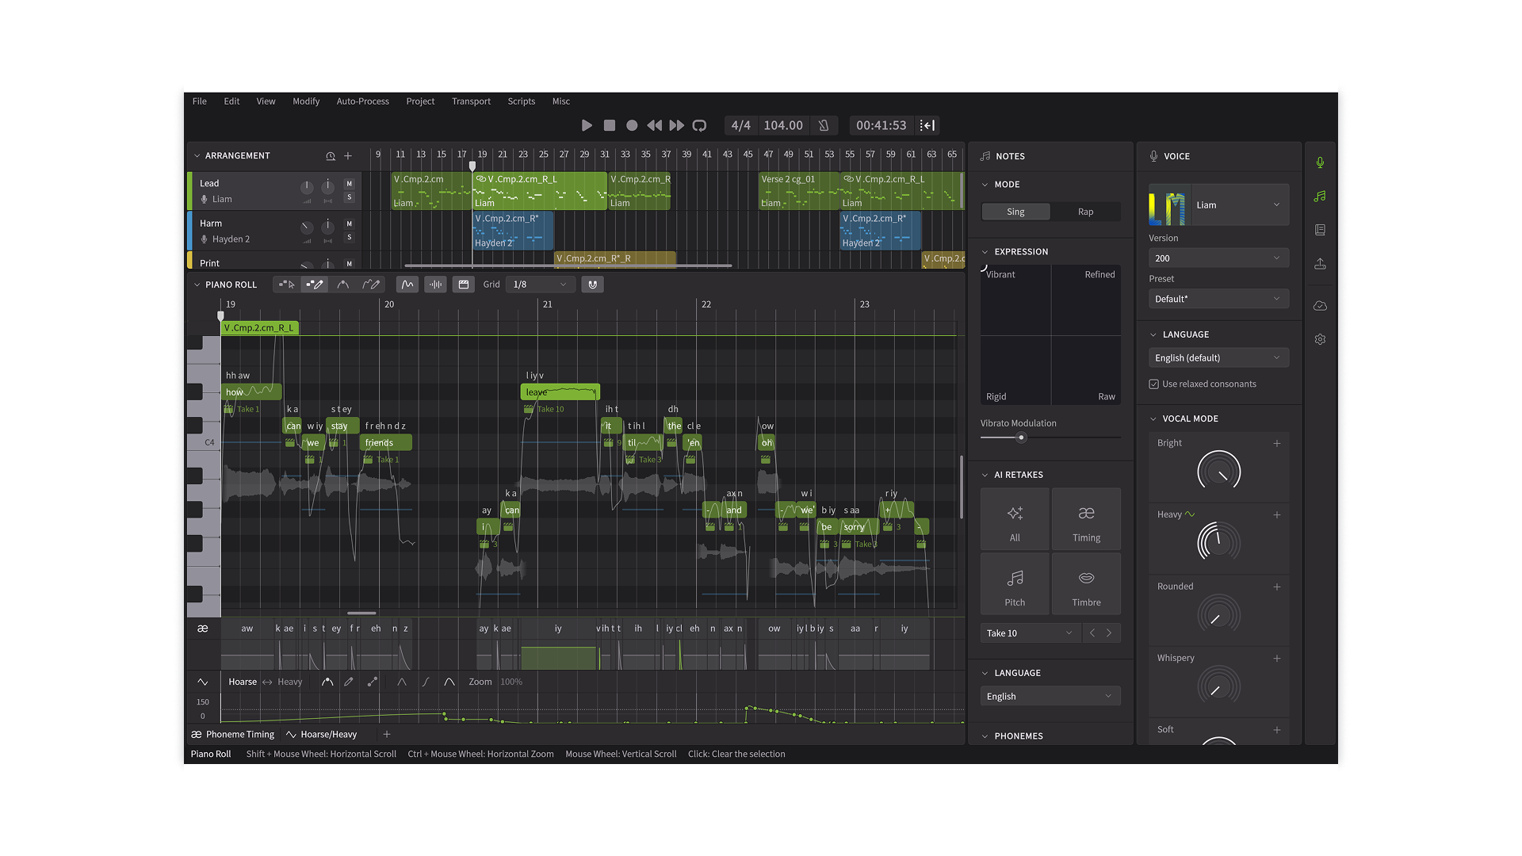Screen dimensions: 1522x856
Task: Select the note pencil draw tool
Action: click(x=315, y=285)
